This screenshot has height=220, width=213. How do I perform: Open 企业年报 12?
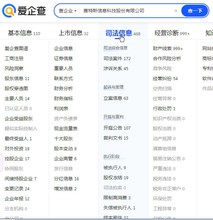click(17, 199)
